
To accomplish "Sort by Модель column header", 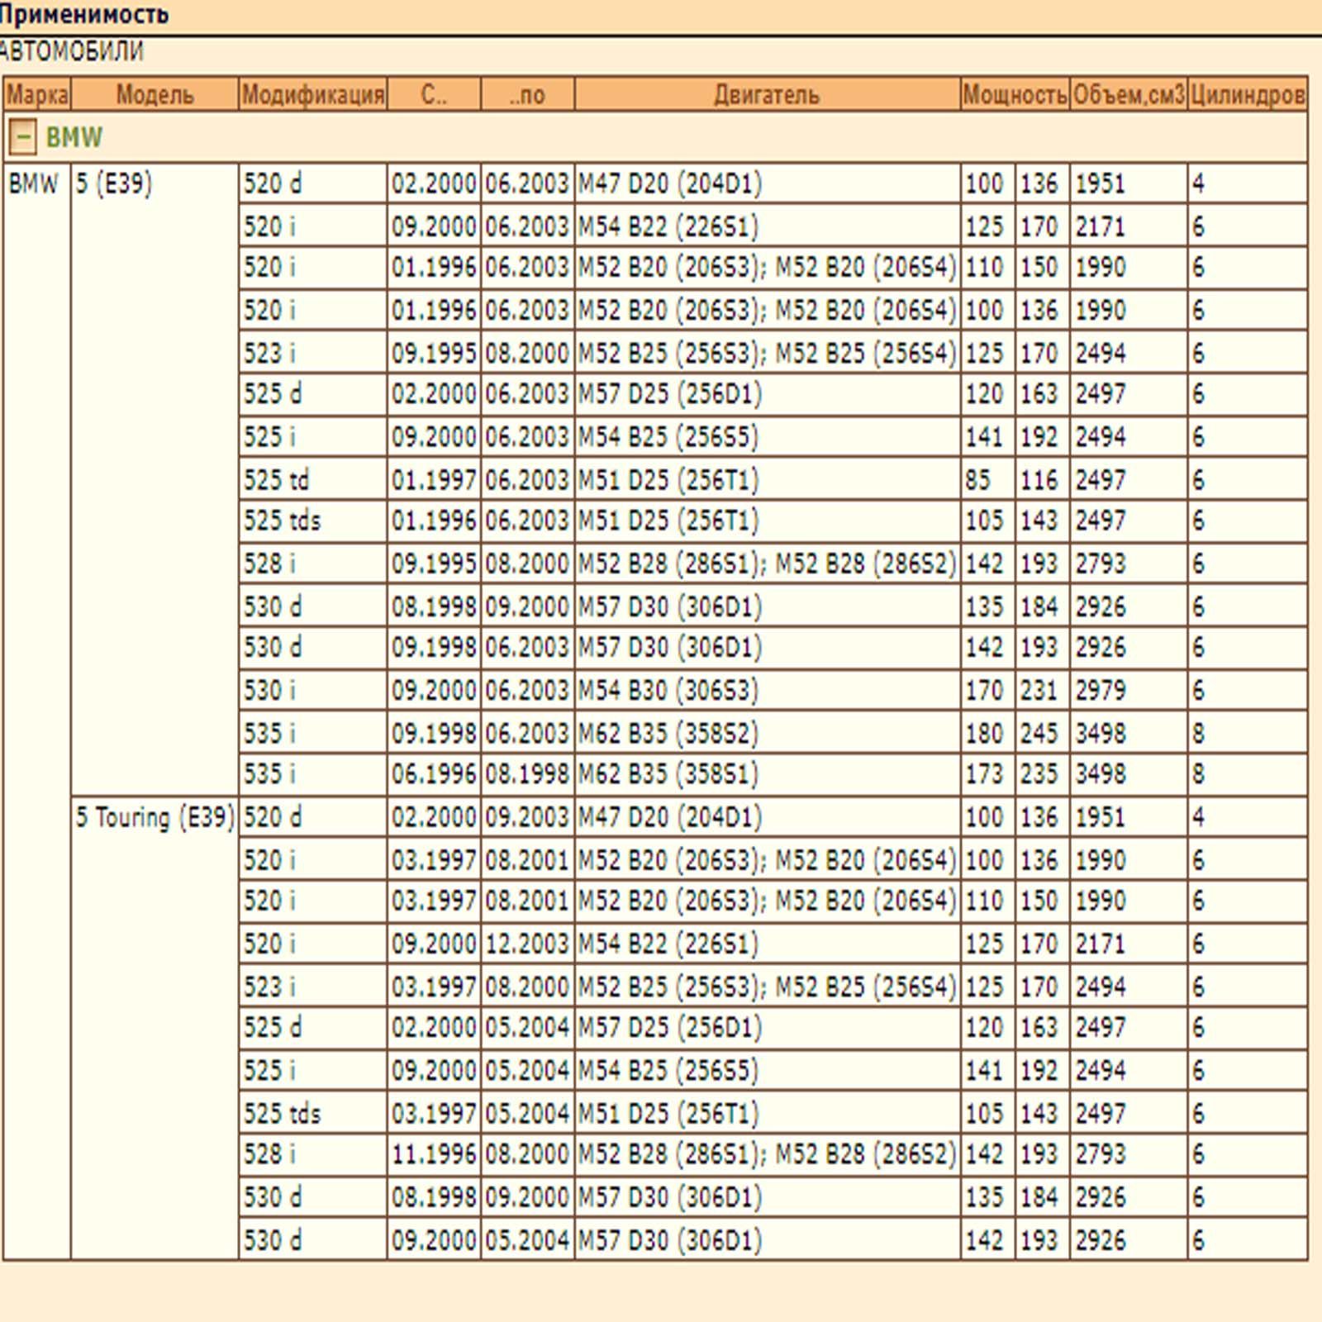I will point(155,95).
